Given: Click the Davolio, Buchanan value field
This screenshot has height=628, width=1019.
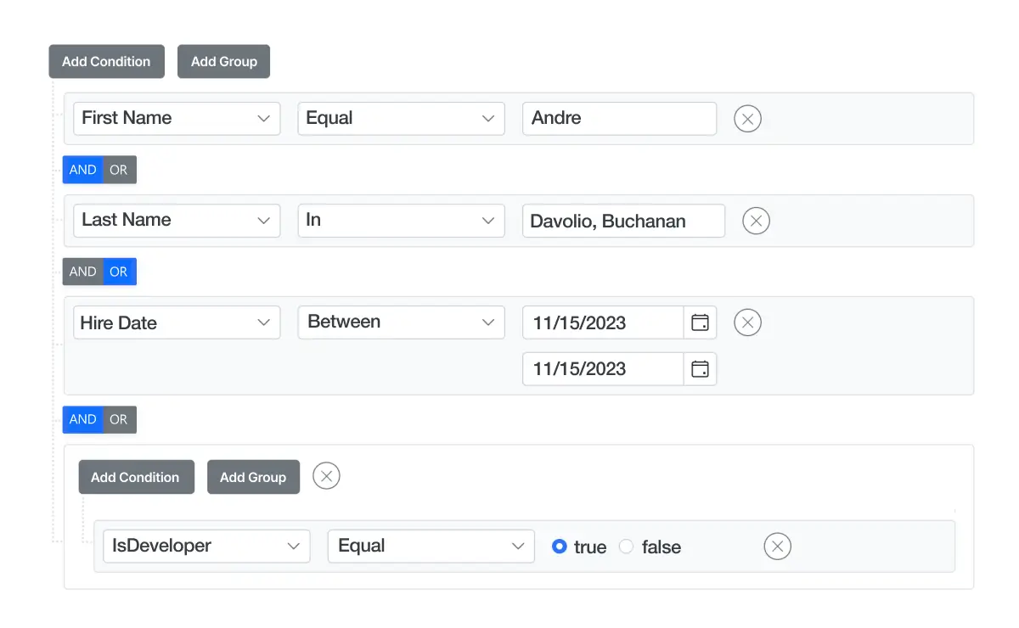Looking at the screenshot, I should pyautogui.click(x=623, y=221).
